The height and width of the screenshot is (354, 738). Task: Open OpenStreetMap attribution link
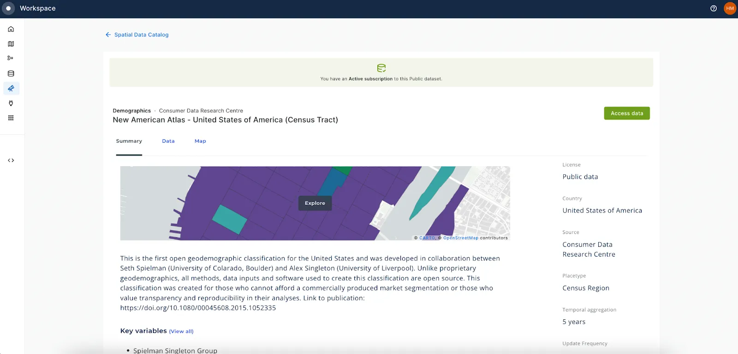(460, 238)
